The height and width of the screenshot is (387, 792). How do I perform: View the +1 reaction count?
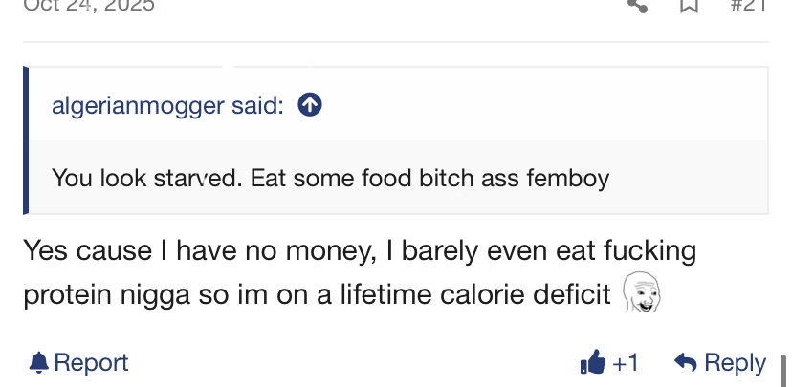click(626, 362)
